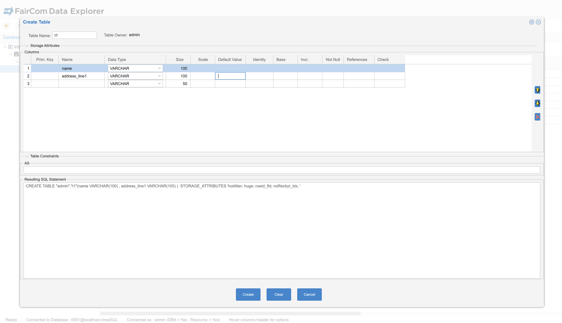Image resolution: width=562 pixels, height=323 pixels.
Task: Click Check cell in row 3
Action: 389,84
